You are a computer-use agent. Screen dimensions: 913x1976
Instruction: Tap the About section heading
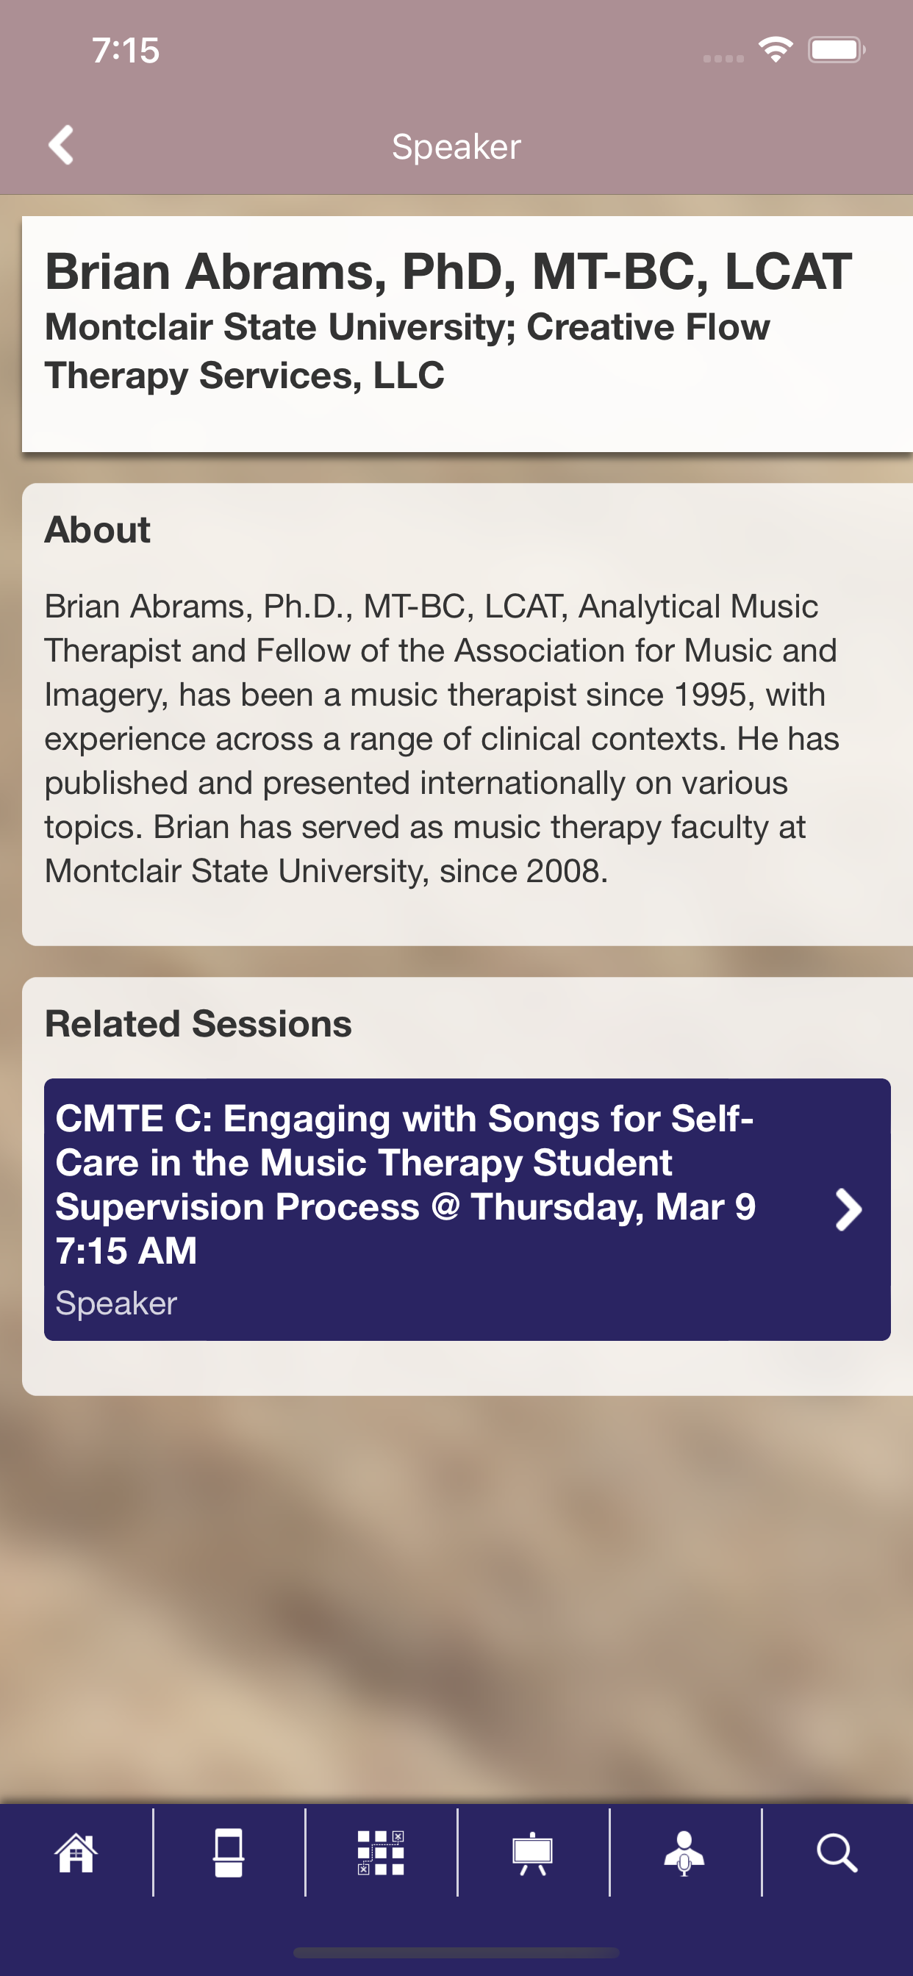pyautogui.click(x=98, y=530)
